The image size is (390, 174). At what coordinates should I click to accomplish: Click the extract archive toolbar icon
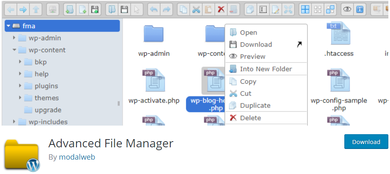pyautogui.click(x=377, y=10)
